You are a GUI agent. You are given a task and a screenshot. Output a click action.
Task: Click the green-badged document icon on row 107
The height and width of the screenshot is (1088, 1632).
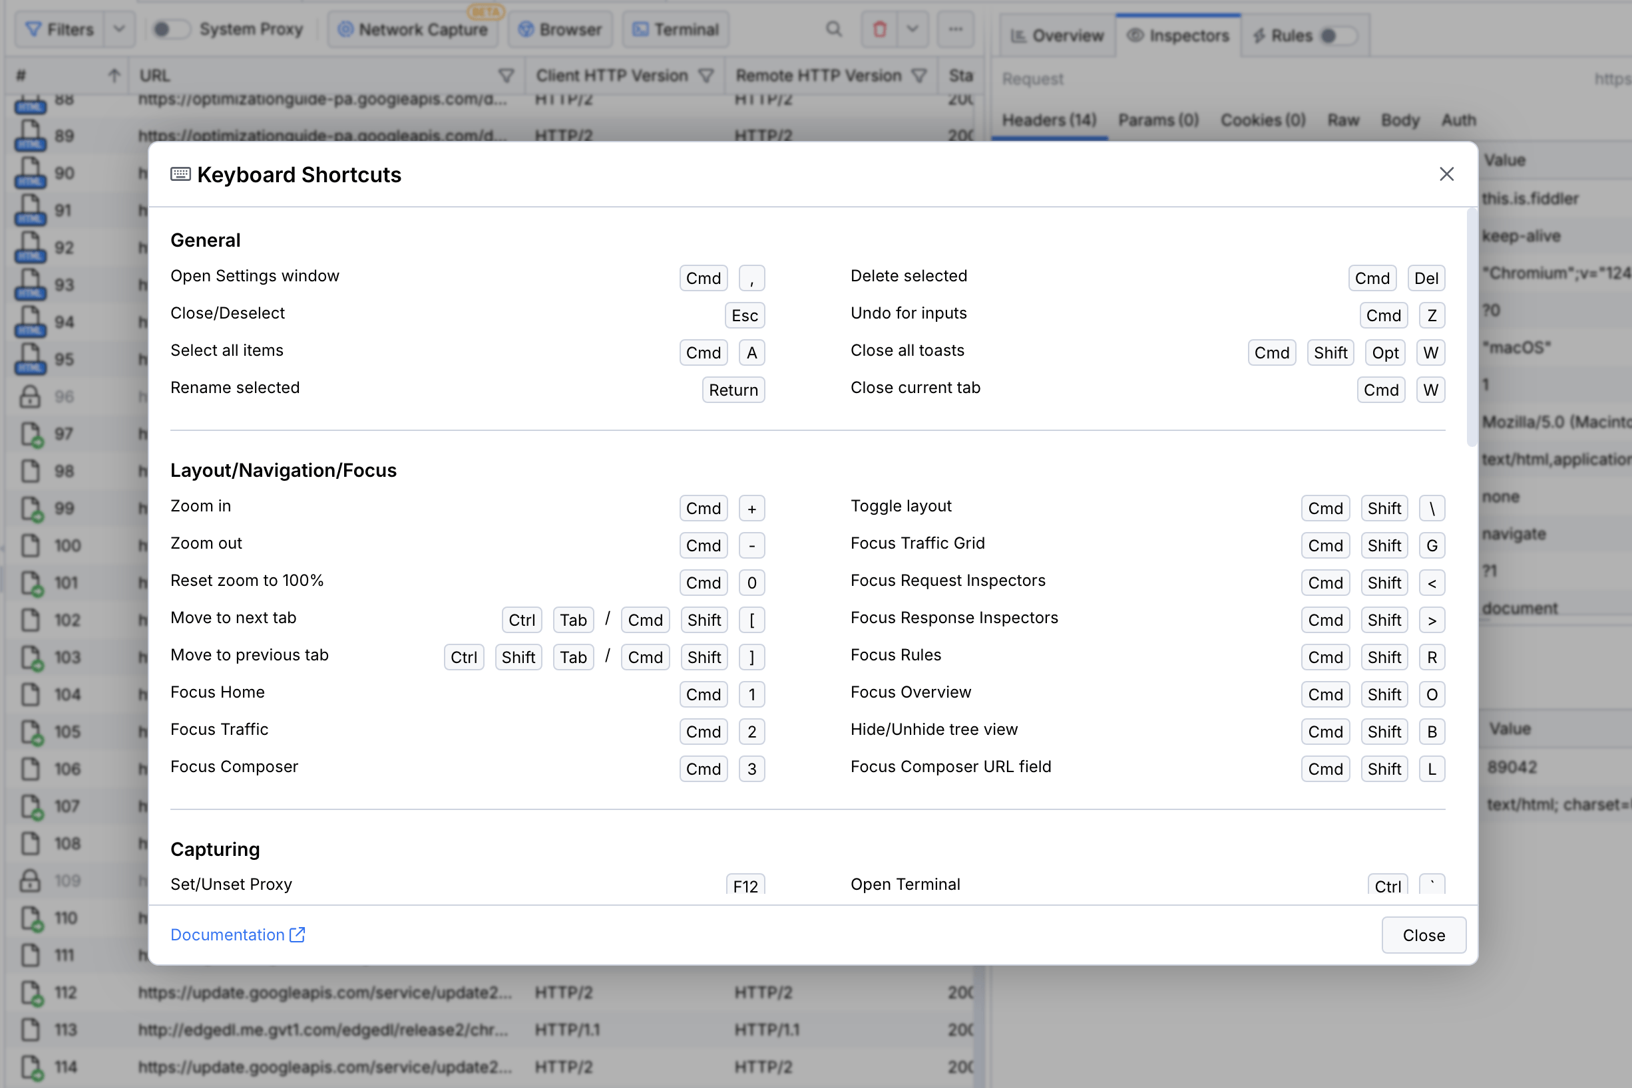[31, 806]
